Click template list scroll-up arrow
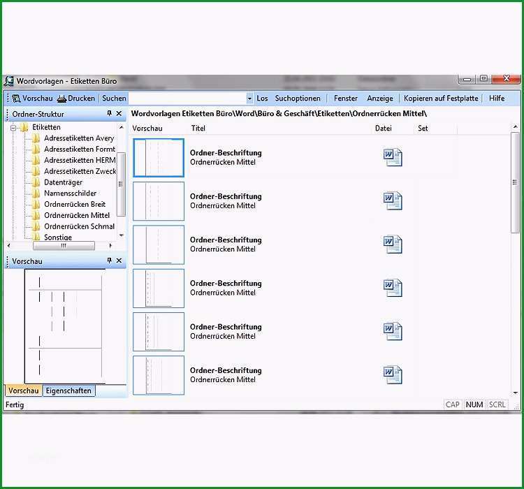This screenshot has height=489, width=524. point(515,127)
